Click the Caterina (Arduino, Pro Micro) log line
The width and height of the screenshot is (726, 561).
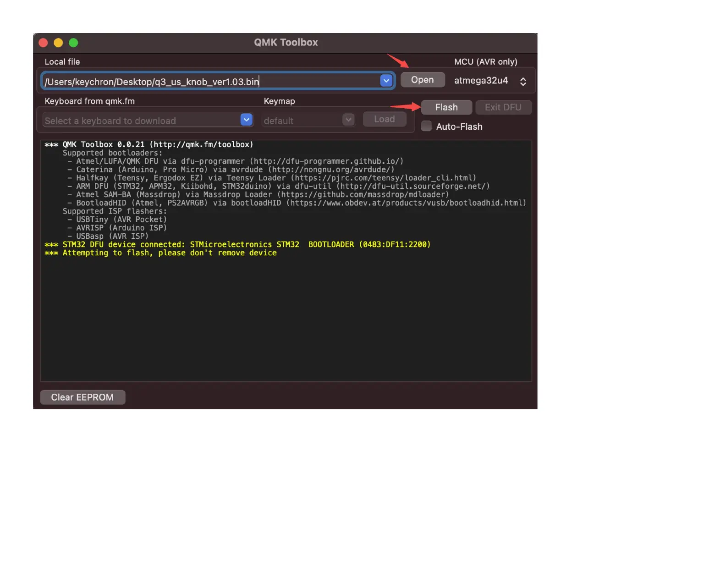click(x=231, y=169)
